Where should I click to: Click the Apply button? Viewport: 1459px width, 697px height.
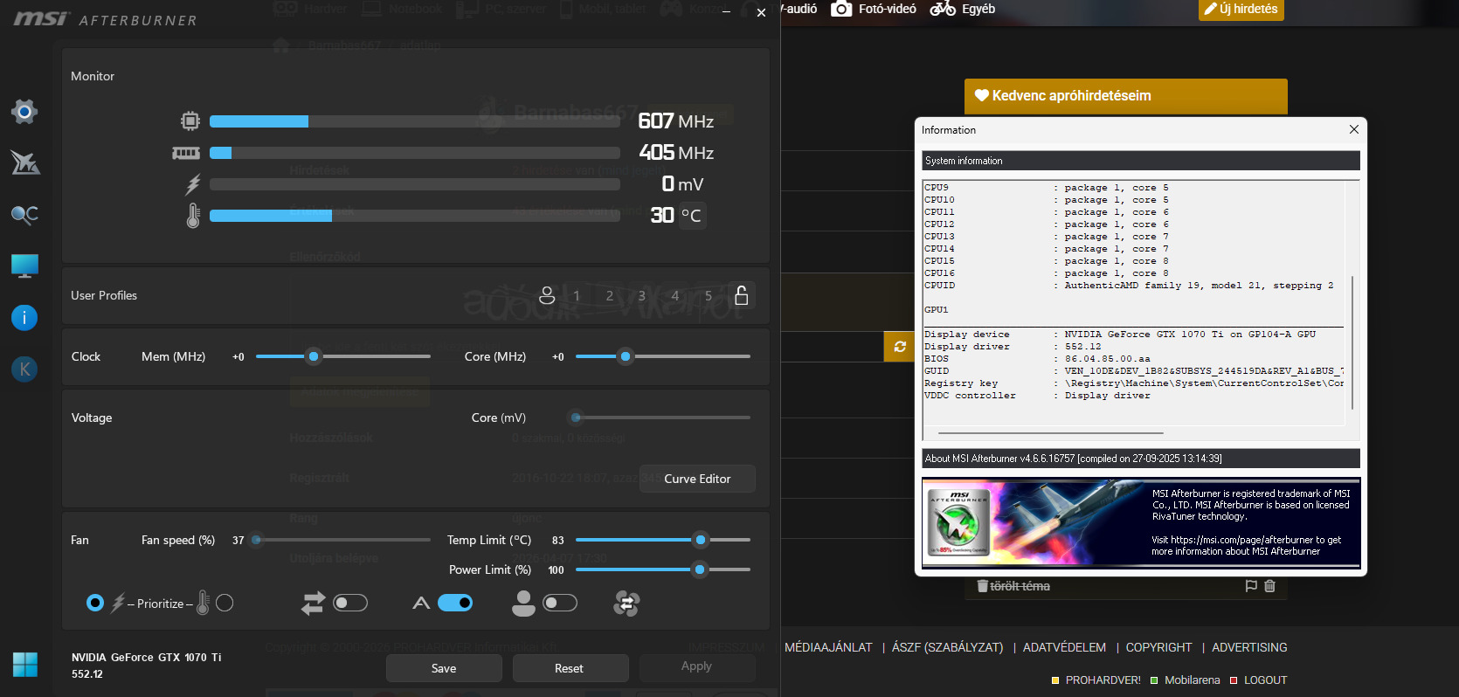tap(696, 666)
